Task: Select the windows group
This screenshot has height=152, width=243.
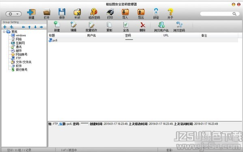Action: [21, 35]
